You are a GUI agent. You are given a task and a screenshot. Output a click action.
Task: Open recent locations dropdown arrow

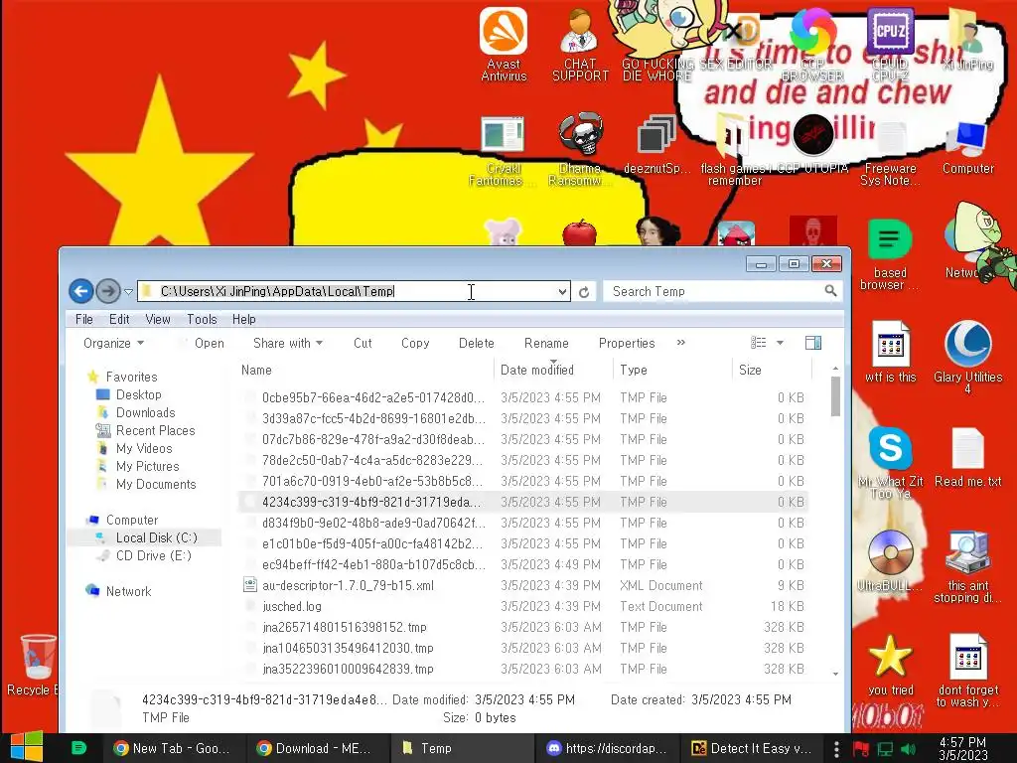coord(128,292)
